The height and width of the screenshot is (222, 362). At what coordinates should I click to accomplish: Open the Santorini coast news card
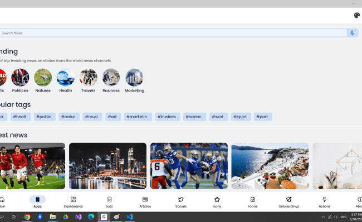click(x=270, y=166)
